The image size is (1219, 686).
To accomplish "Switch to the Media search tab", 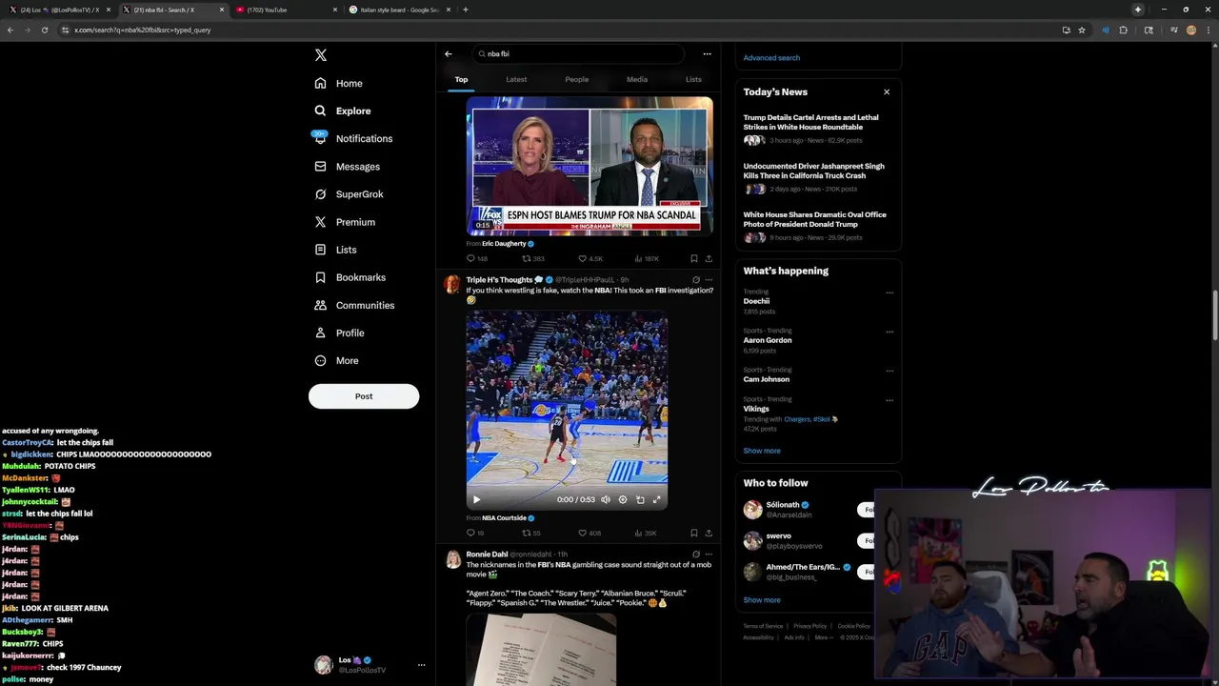I will 637,79.
